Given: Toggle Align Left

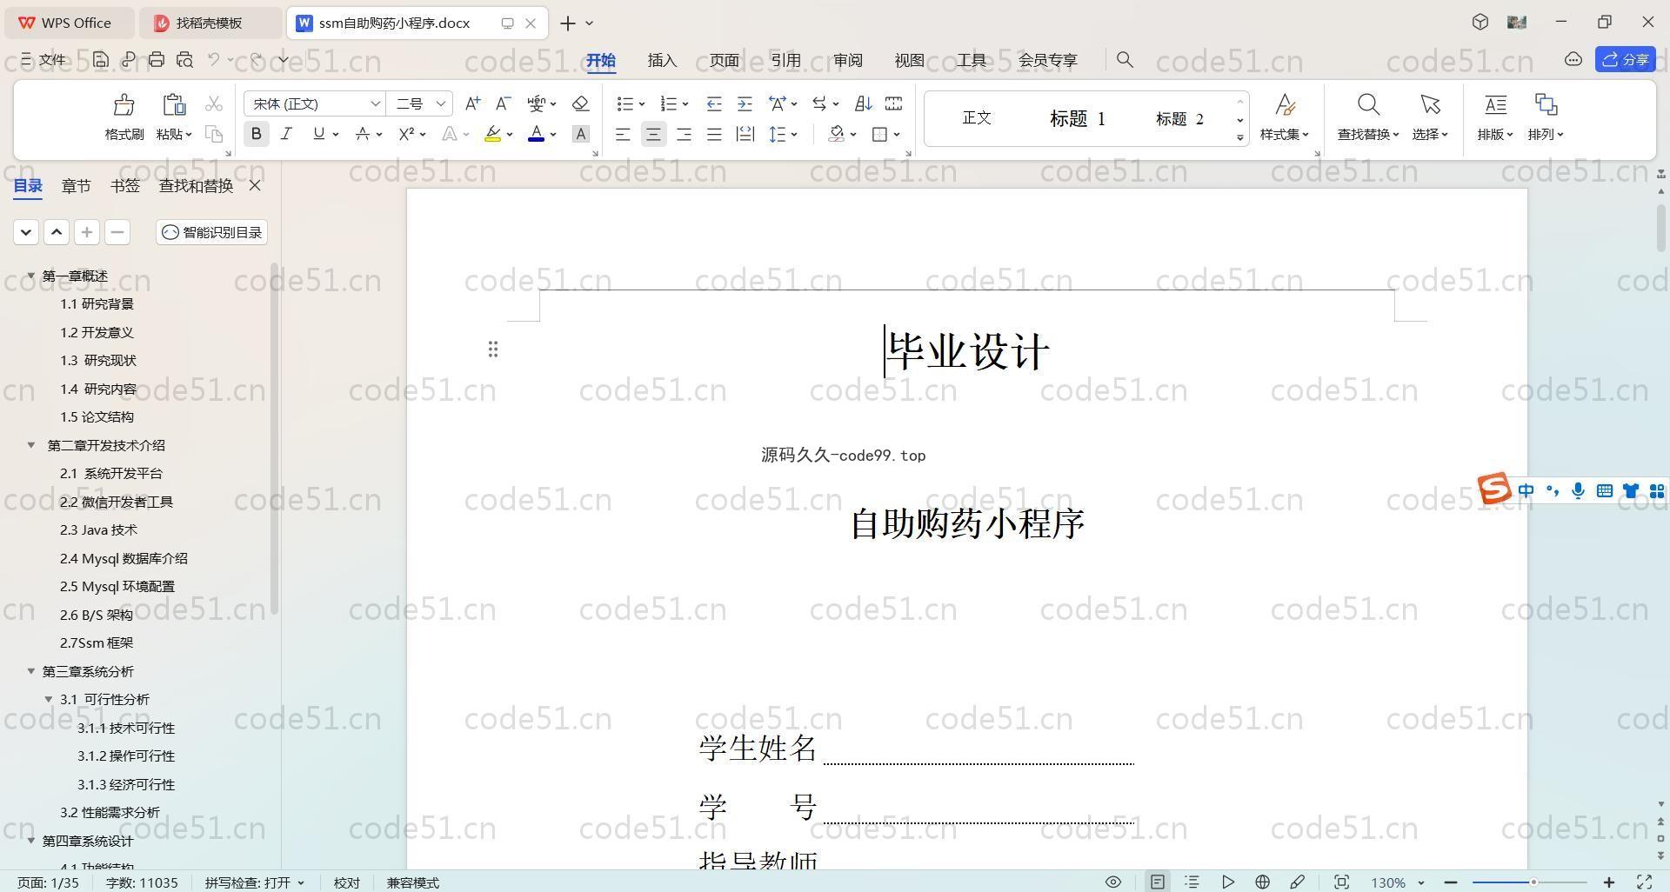Looking at the screenshot, I should (x=623, y=134).
